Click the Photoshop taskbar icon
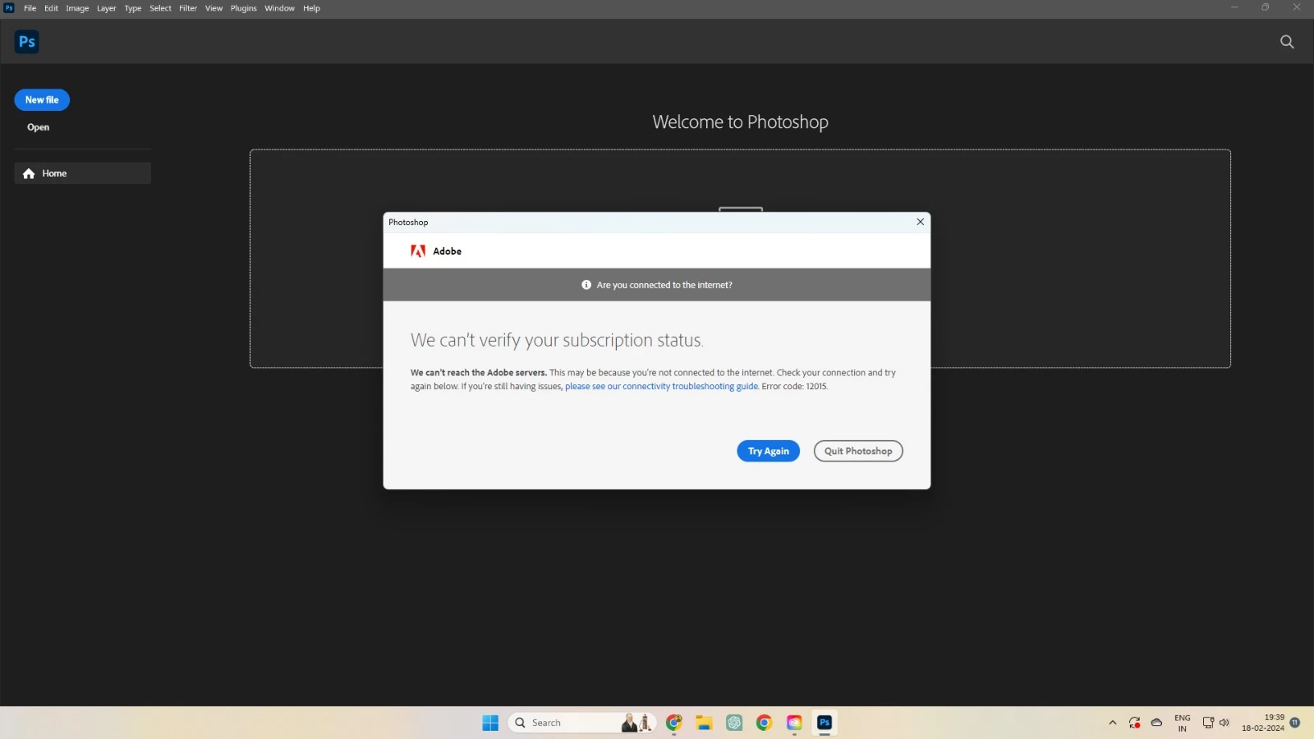This screenshot has width=1314, height=739. (x=825, y=723)
